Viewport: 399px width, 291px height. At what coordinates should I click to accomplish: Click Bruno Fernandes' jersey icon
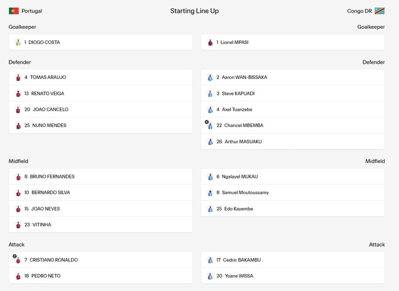pos(18,177)
